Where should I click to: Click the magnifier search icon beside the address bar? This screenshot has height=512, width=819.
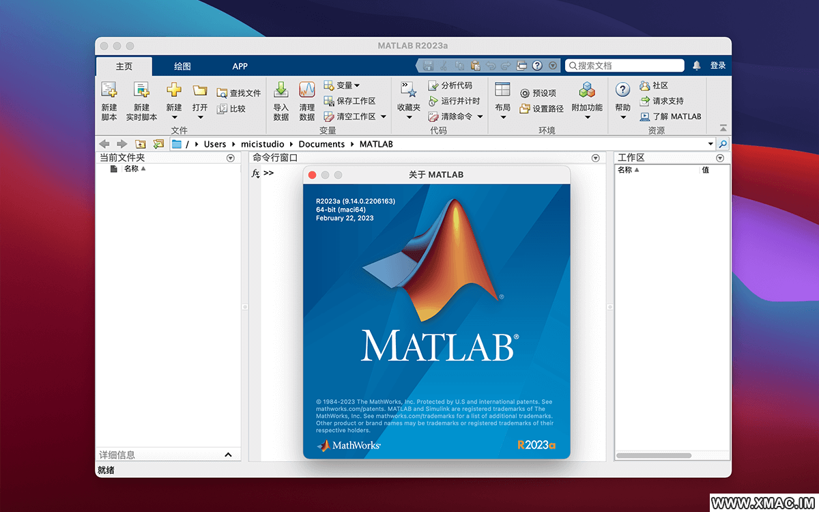[x=723, y=144]
